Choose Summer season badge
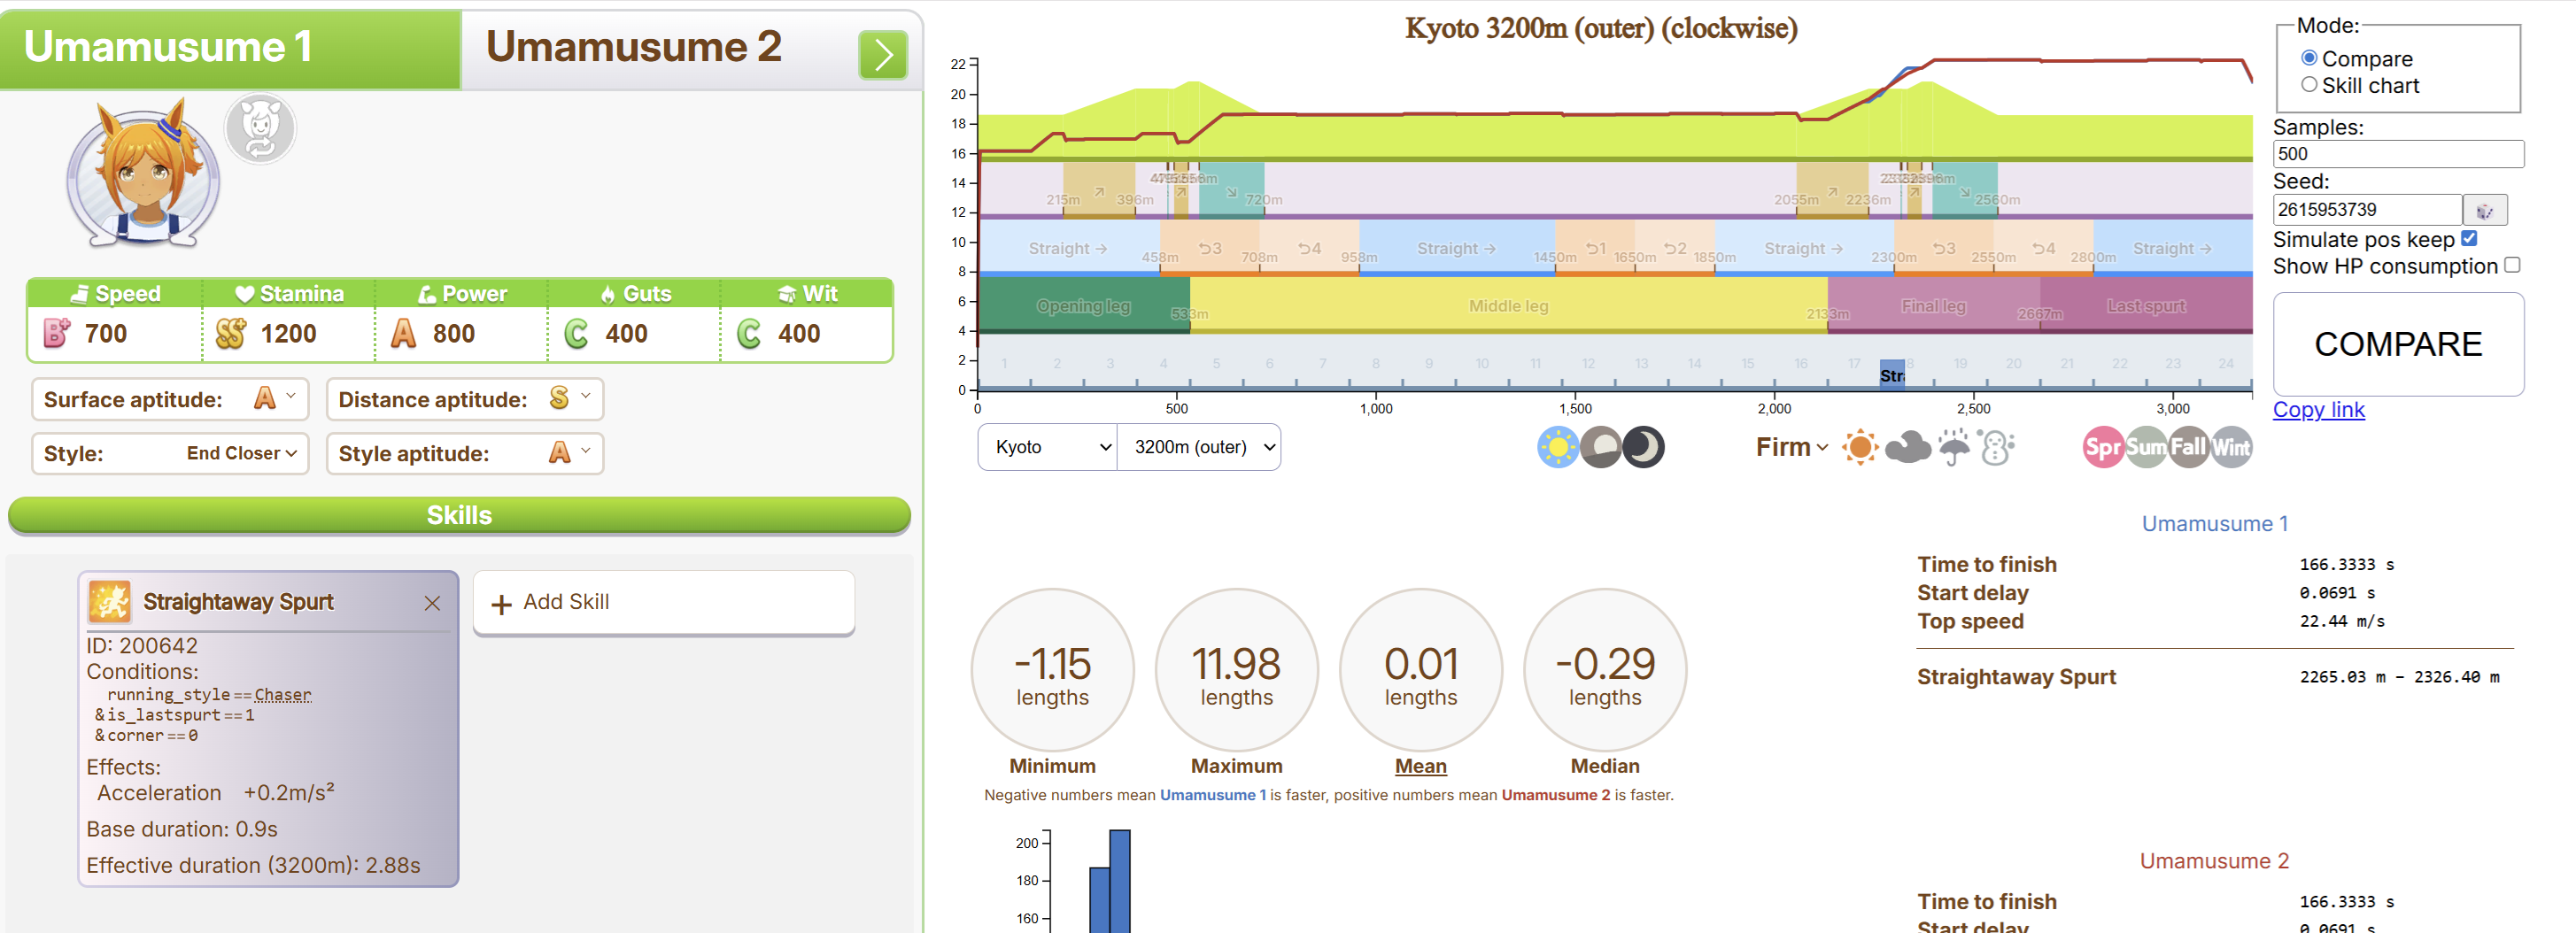Screen dimensions: 2576x933 point(2145,447)
